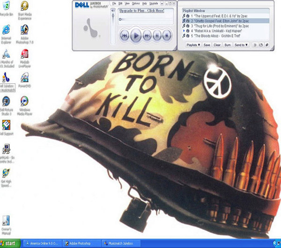Toggle the lines icon beside Send to

click(x=255, y=45)
